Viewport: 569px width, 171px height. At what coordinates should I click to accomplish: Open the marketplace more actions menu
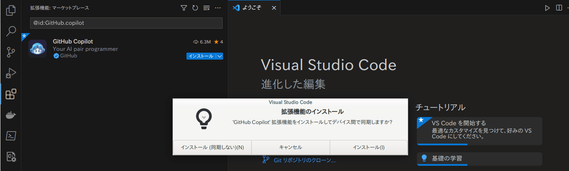pos(218,8)
